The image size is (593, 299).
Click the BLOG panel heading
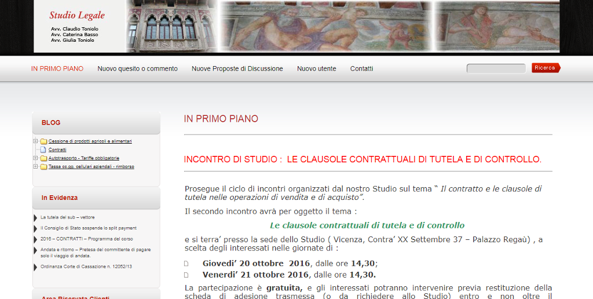[x=51, y=123]
